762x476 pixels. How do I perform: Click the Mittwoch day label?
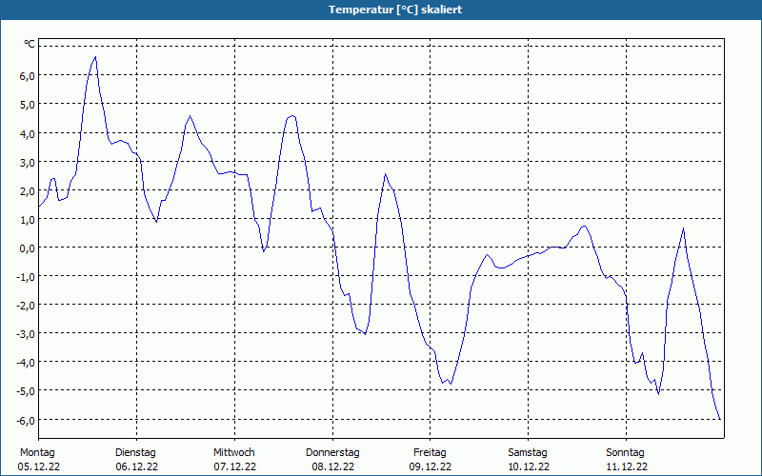point(234,453)
